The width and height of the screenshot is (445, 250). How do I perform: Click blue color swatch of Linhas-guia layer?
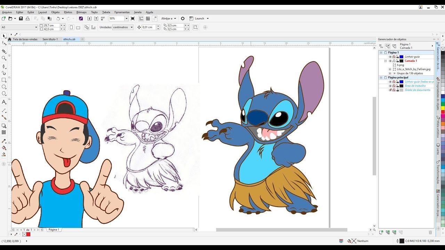(x=401, y=57)
